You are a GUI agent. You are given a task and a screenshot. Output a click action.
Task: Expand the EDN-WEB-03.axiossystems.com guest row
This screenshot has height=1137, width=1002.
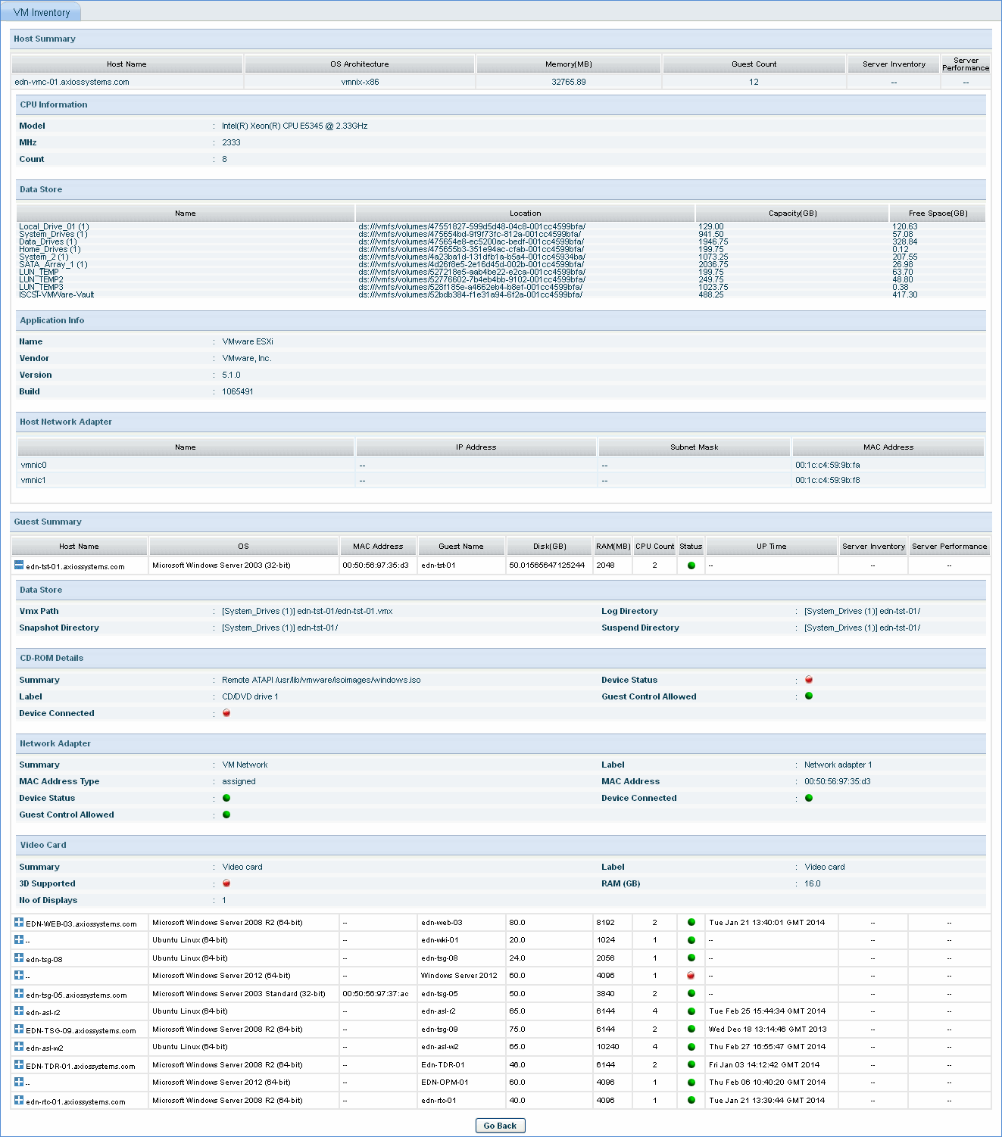point(19,922)
